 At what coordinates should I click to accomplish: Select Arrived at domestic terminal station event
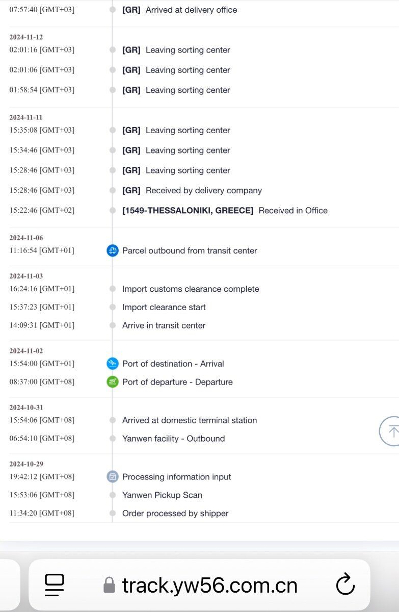[x=190, y=420]
